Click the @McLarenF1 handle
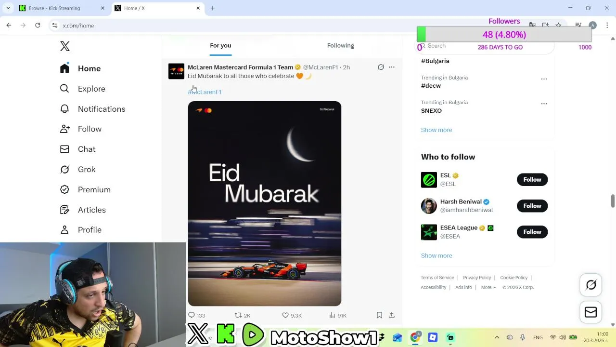616x347 pixels. pos(321,67)
